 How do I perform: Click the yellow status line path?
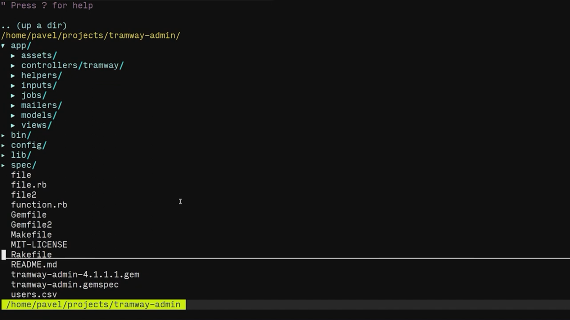tap(94, 304)
